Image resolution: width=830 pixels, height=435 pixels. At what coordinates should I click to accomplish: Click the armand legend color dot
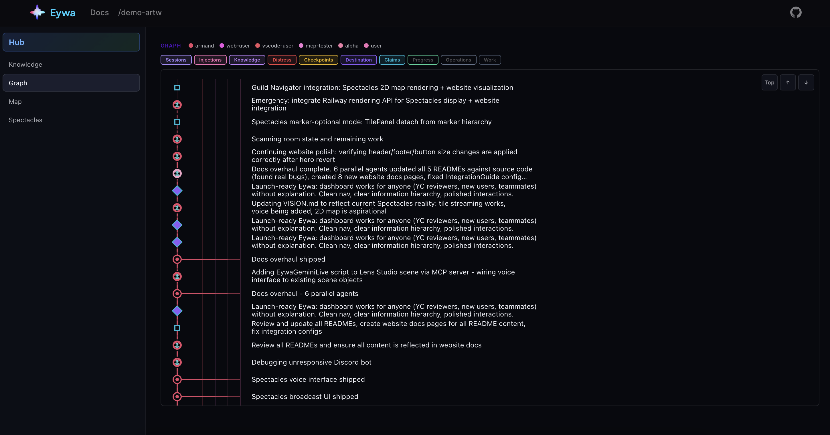[x=191, y=46]
